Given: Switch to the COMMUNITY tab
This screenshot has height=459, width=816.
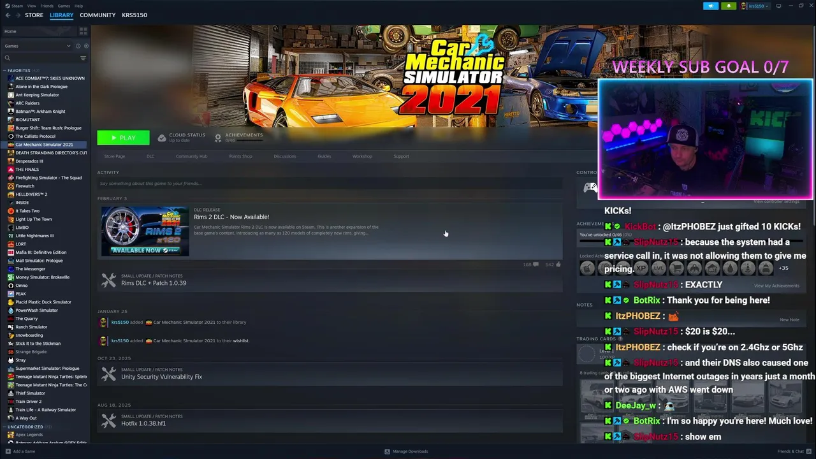Looking at the screenshot, I should [98, 15].
